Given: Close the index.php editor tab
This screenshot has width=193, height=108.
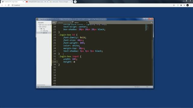Looking at the screenshot, I should [x=70, y=23].
